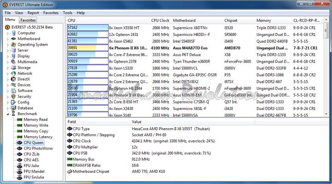Click the Memory Write chip icon

click(20, 125)
